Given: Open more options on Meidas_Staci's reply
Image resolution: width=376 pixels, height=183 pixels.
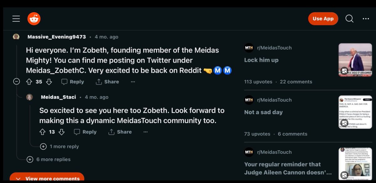Looking at the screenshot, I should [145, 132].
